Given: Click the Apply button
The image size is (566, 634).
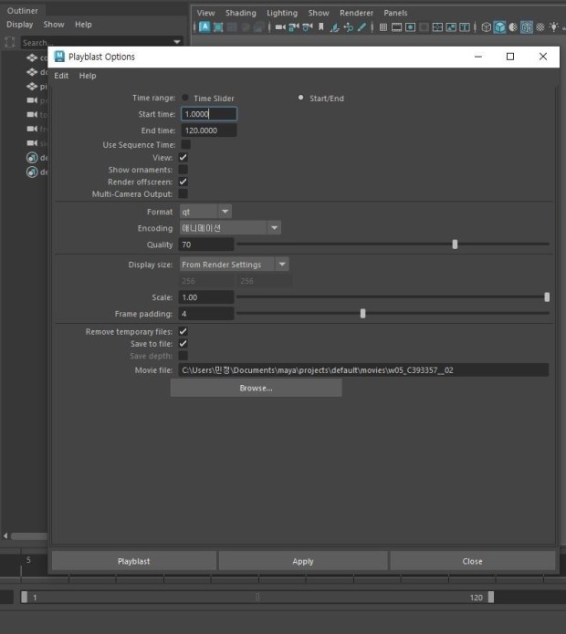Looking at the screenshot, I should 303,561.
